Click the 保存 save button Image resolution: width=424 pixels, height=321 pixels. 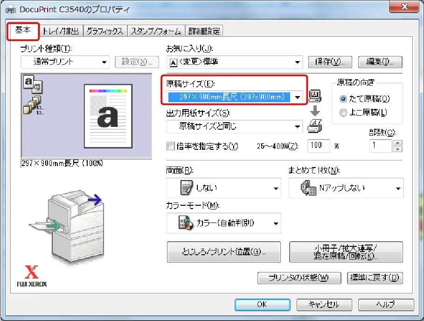330,62
